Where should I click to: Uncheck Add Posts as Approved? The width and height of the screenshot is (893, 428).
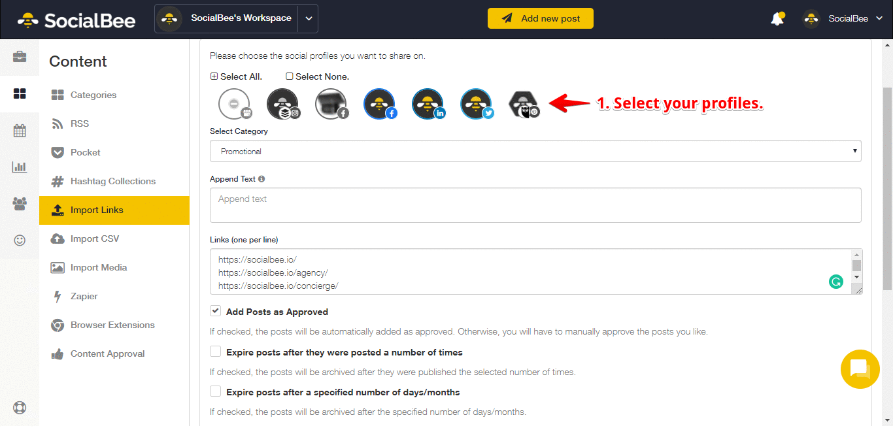coord(215,311)
